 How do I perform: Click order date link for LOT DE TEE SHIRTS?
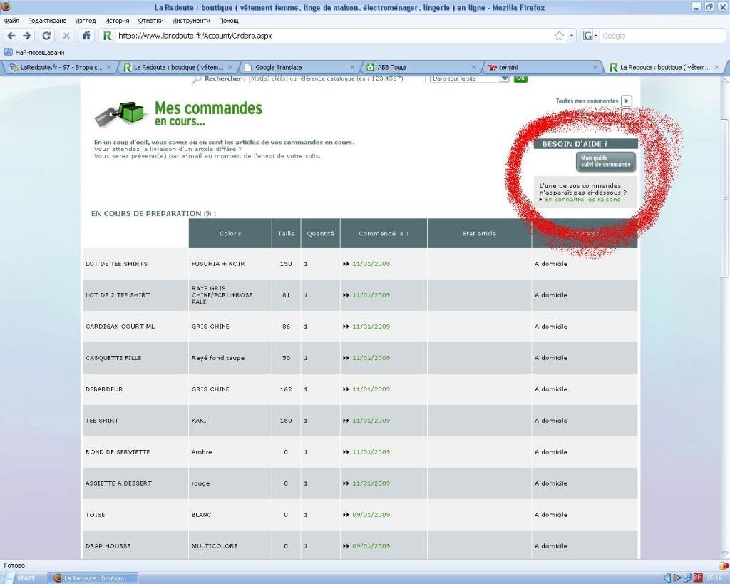click(x=371, y=264)
